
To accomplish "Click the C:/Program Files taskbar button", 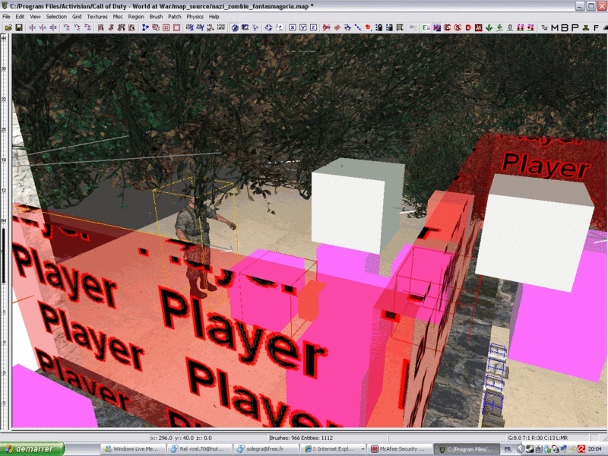I will [x=466, y=449].
